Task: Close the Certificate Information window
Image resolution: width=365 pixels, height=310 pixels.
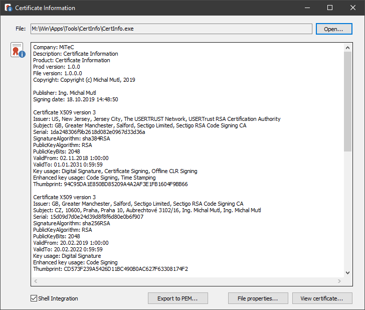Action: pyautogui.click(x=352, y=8)
